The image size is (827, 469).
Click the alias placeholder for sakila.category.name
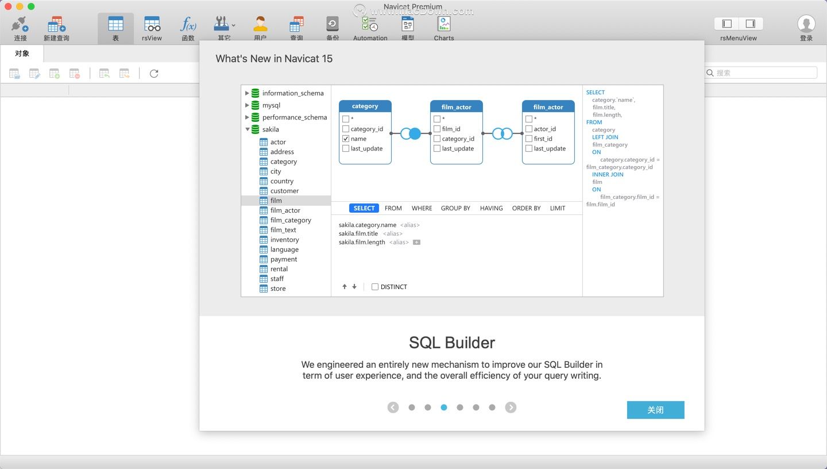click(410, 225)
